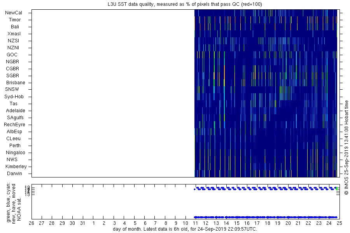Click day 24 on the time axis
Screen dimensions: 350x233
click(329, 223)
